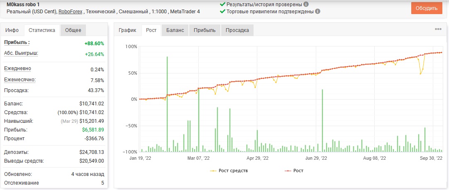Image resolution: width=449 pixels, height=190 pixels.
Task: Select the Рост chart tab
Action: pyautogui.click(x=151, y=30)
